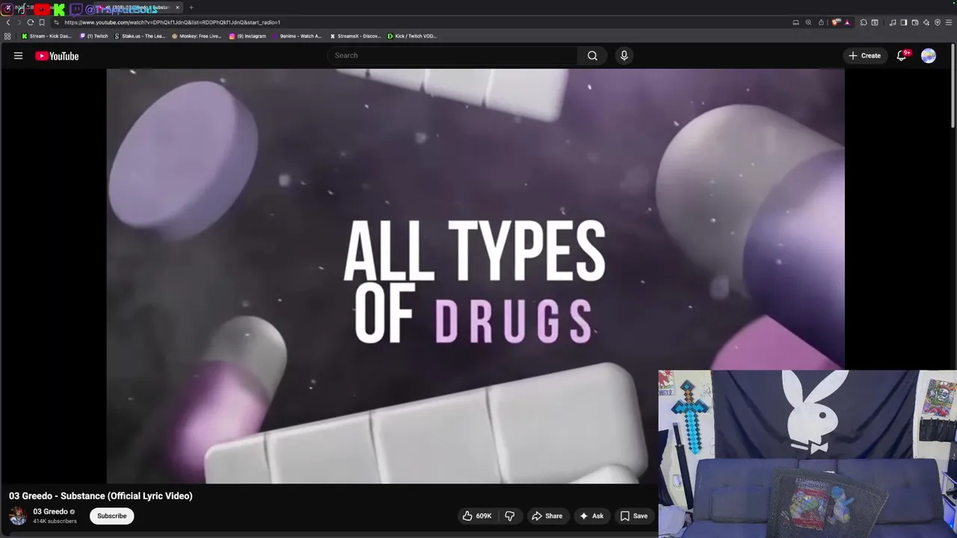
Task: Open Stream - Kick Dashboard bookmark
Action: click(x=46, y=36)
